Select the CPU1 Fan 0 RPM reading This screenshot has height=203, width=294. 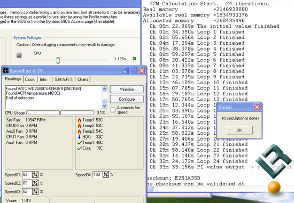point(22,137)
